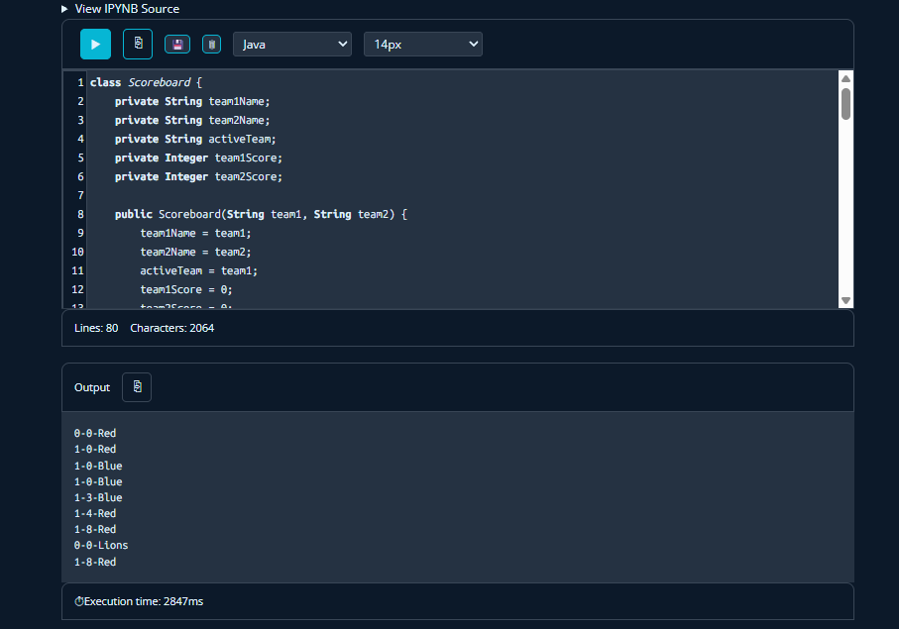
Task: Click the Lines: 80 status text
Action: (96, 328)
